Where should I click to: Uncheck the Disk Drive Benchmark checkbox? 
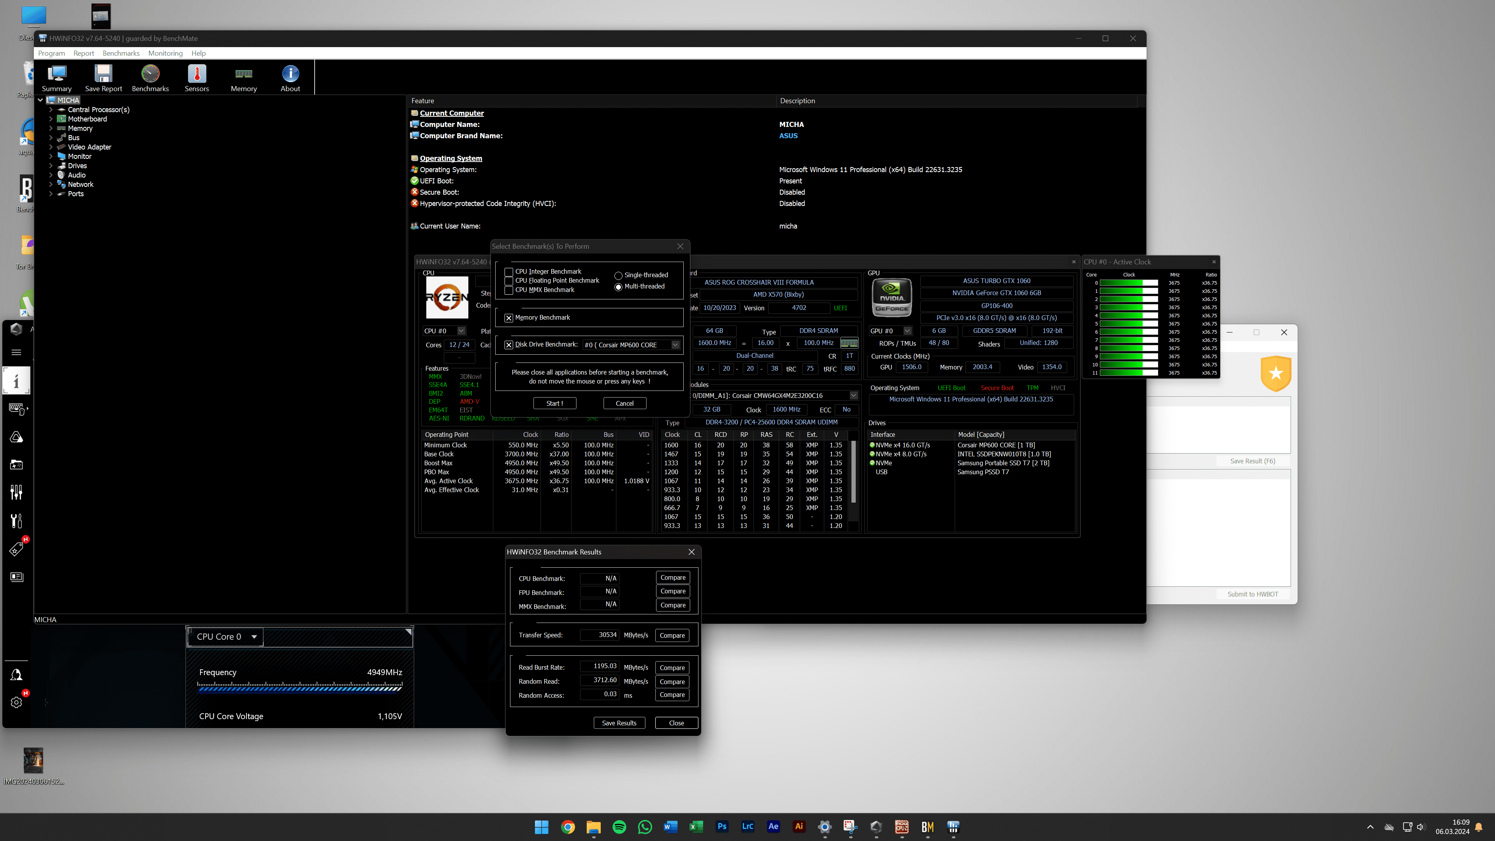click(x=509, y=345)
